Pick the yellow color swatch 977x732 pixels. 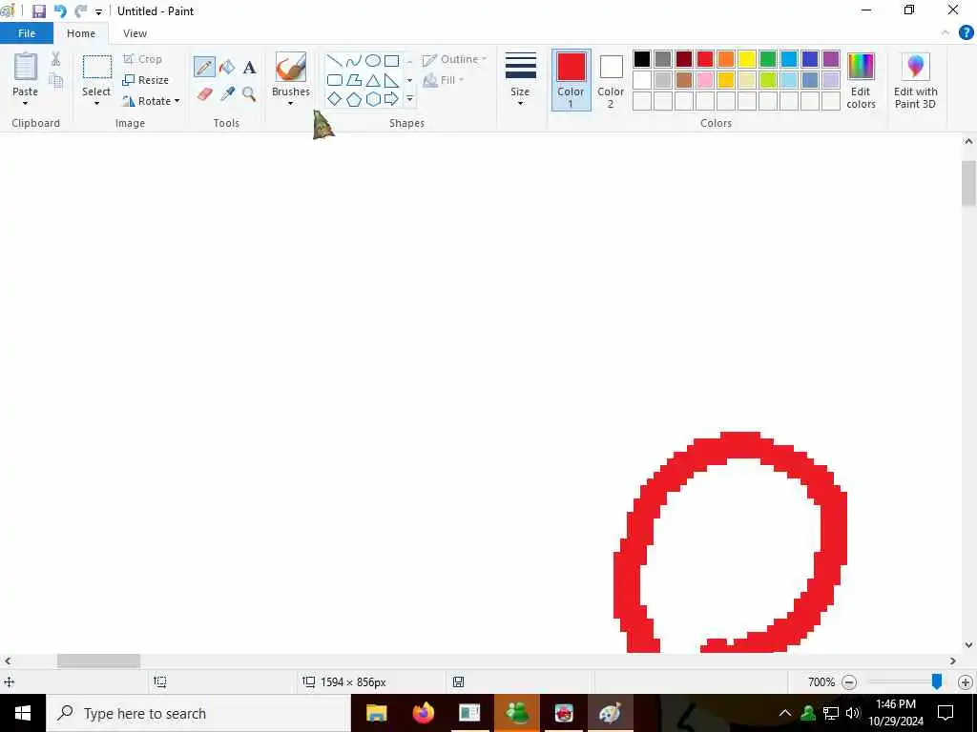click(x=747, y=59)
